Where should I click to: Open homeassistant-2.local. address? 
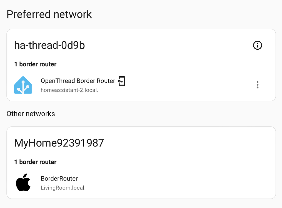tap(69, 90)
